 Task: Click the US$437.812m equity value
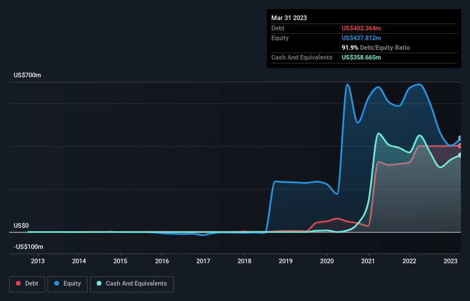361,38
